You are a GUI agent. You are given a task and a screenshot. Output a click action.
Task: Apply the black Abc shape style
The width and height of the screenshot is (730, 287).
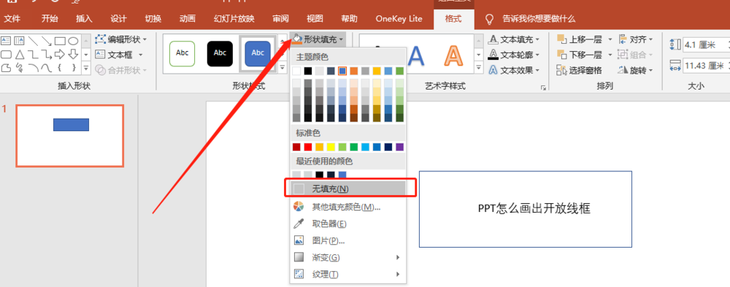click(220, 53)
